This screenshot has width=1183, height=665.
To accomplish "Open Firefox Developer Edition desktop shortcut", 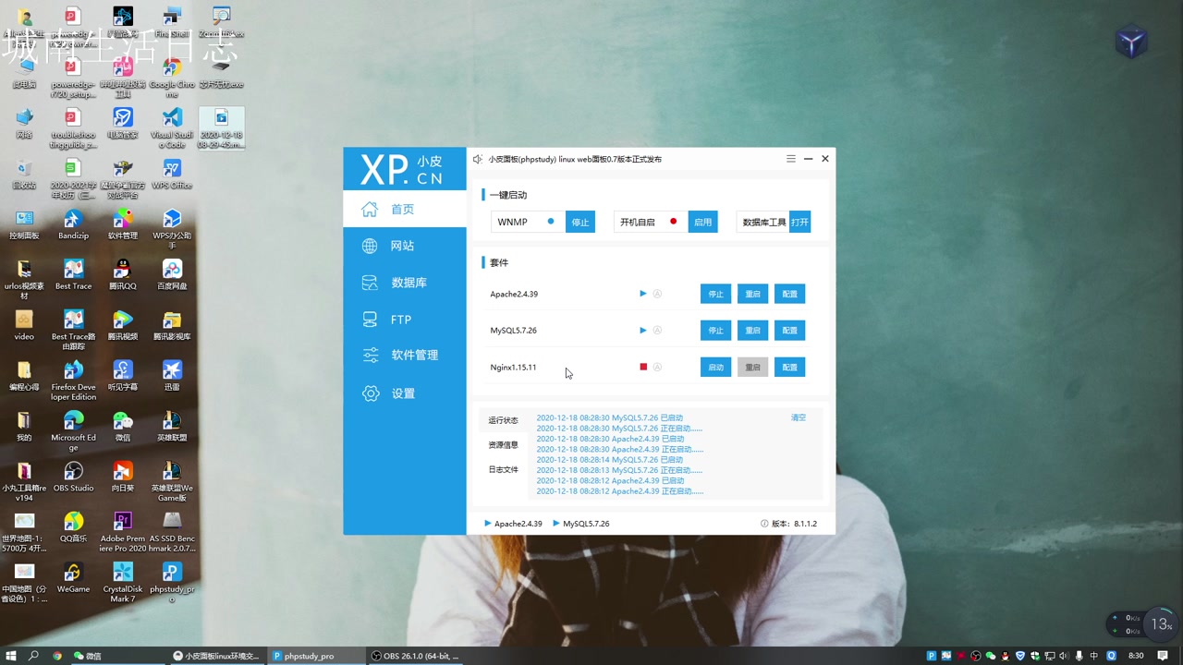I will [x=73, y=380].
